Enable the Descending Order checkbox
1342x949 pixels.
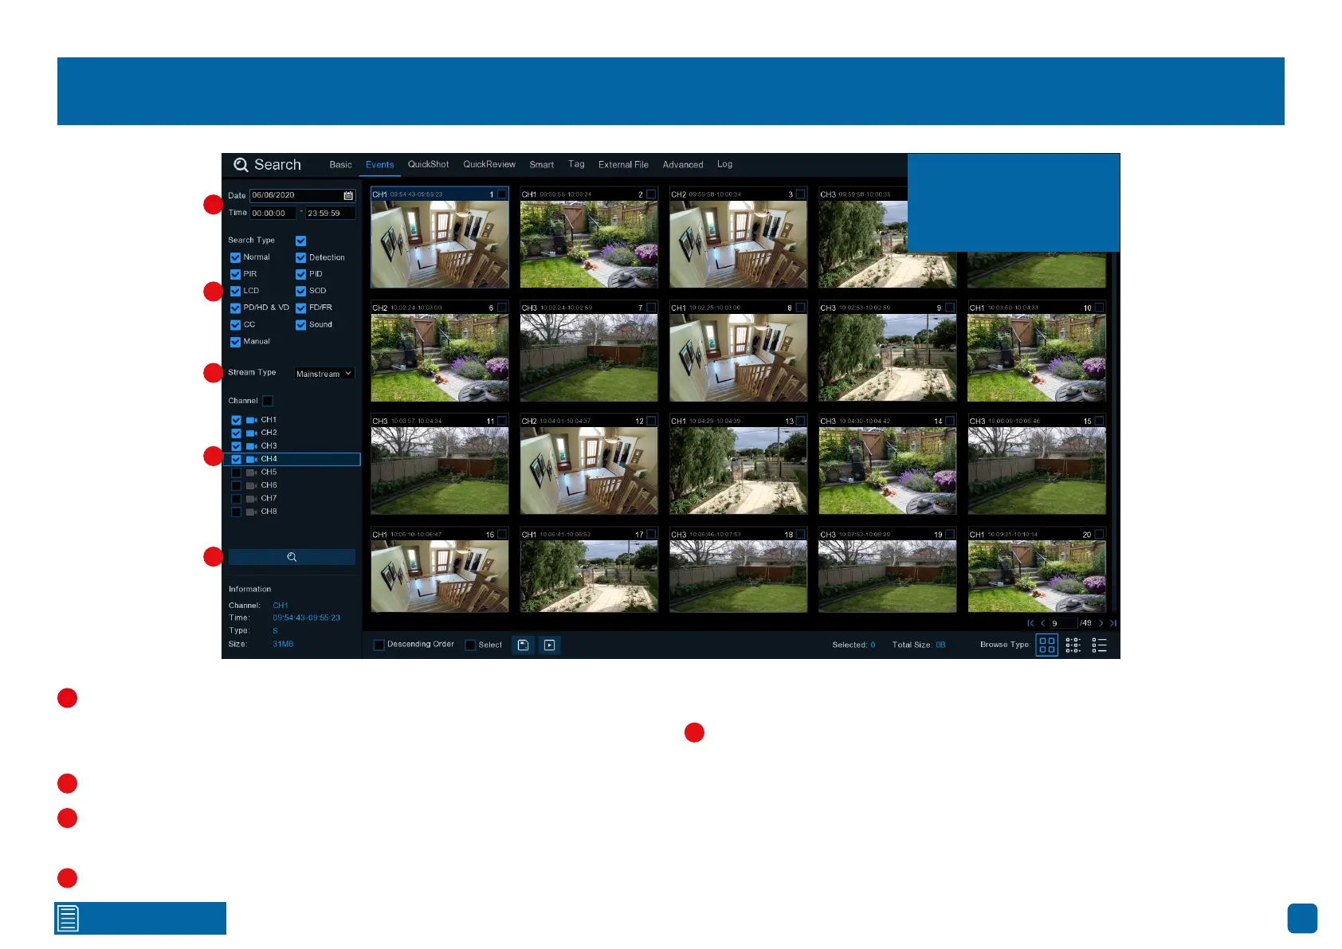pyautogui.click(x=379, y=645)
